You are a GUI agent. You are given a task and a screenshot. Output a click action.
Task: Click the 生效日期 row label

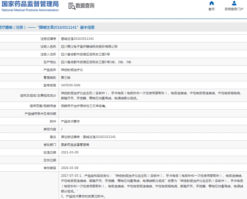click(50, 160)
